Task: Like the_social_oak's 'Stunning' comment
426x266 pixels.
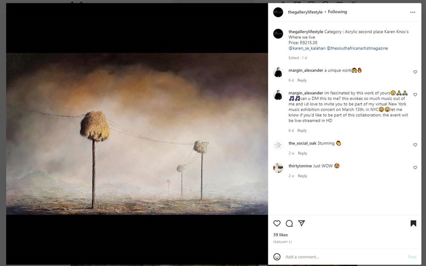Action: coord(415,145)
